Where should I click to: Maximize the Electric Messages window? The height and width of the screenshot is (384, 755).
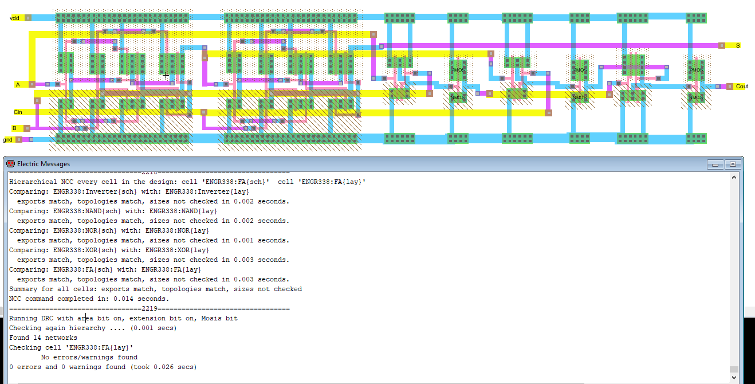pos(732,164)
